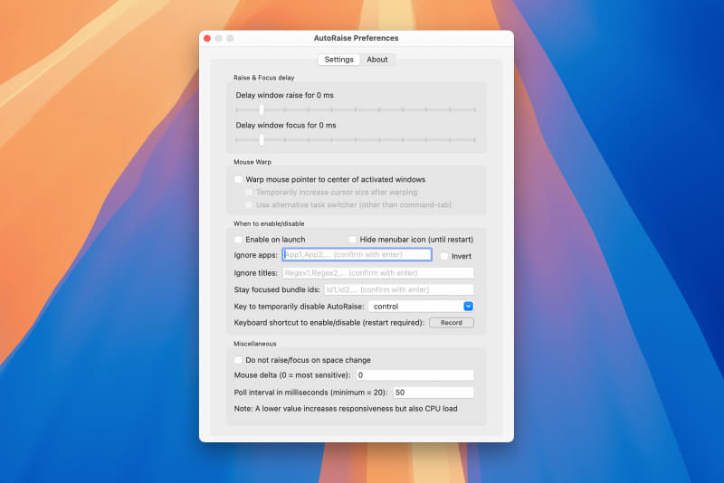Check Do not raise/focus on space change
The width and height of the screenshot is (724, 483).
pyautogui.click(x=238, y=360)
